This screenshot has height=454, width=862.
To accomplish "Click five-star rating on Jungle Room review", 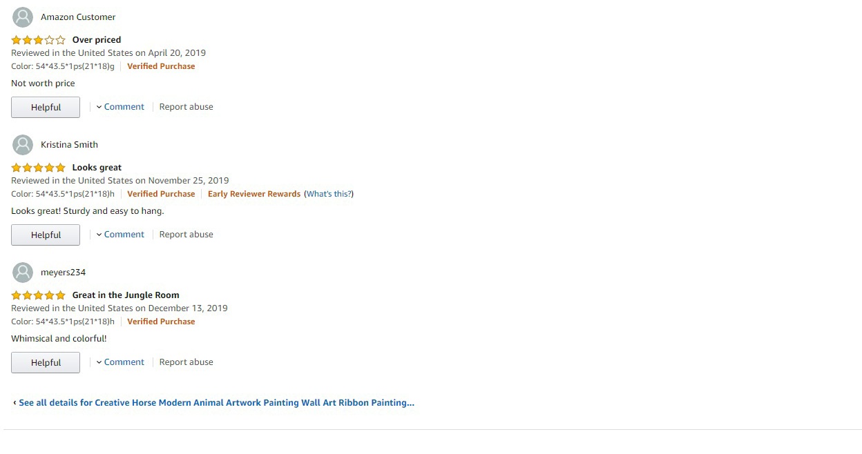I will pos(39,295).
